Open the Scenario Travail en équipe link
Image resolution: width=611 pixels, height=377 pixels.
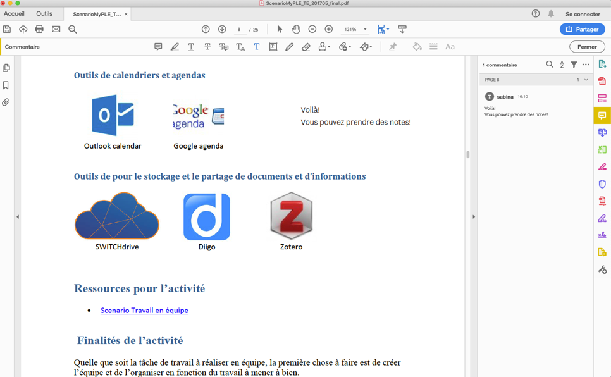click(144, 311)
